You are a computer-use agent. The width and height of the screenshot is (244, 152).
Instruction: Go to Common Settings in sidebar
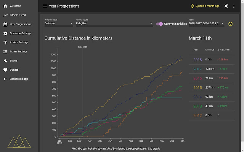(x=20, y=33)
